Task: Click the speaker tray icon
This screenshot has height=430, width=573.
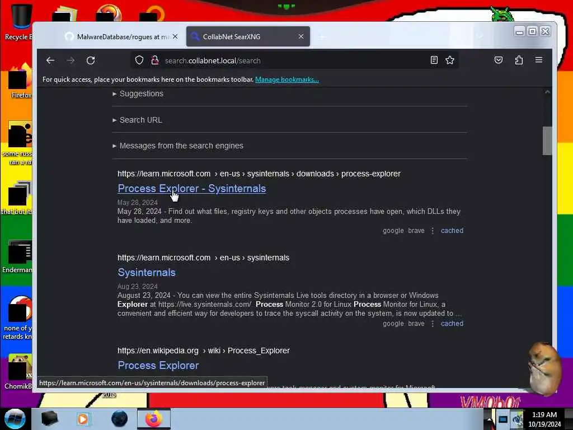Action: [x=517, y=419]
